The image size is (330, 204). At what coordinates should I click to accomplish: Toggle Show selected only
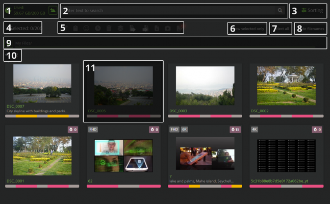click(247, 29)
